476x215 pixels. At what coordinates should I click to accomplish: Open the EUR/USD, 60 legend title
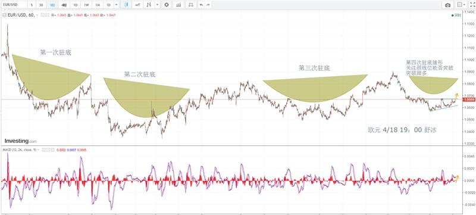(x=21, y=15)
